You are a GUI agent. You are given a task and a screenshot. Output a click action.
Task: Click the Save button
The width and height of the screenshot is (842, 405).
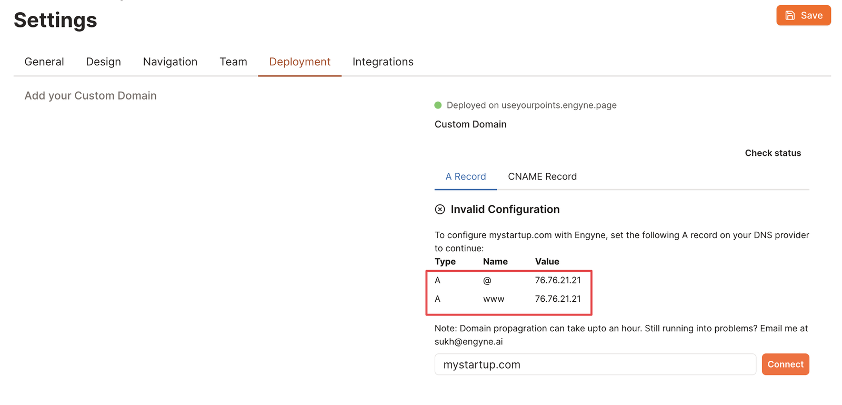(x=803, y=15)
